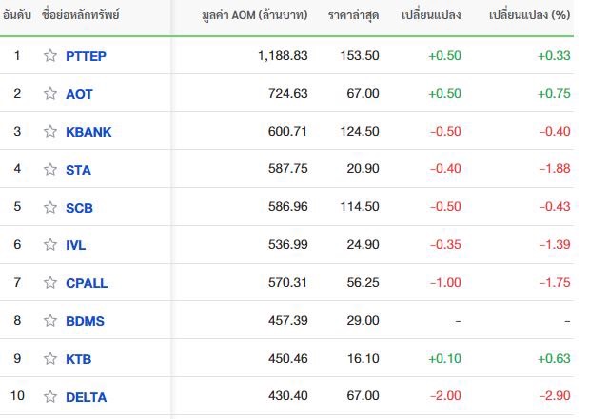The image size is (589, 419).
Task: Open the AOT stock page
Action: click(x=79, y=94)
